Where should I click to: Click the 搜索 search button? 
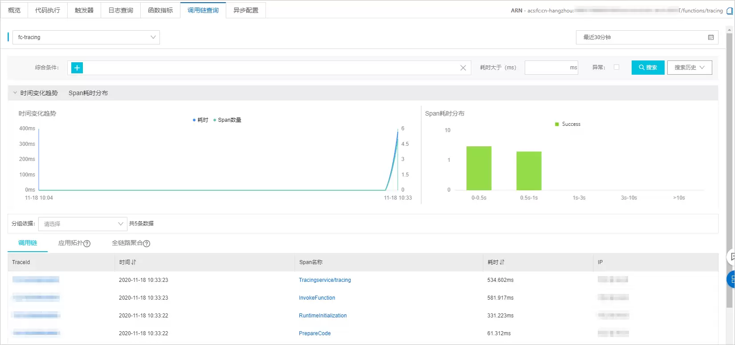click(x=648, y=68)
